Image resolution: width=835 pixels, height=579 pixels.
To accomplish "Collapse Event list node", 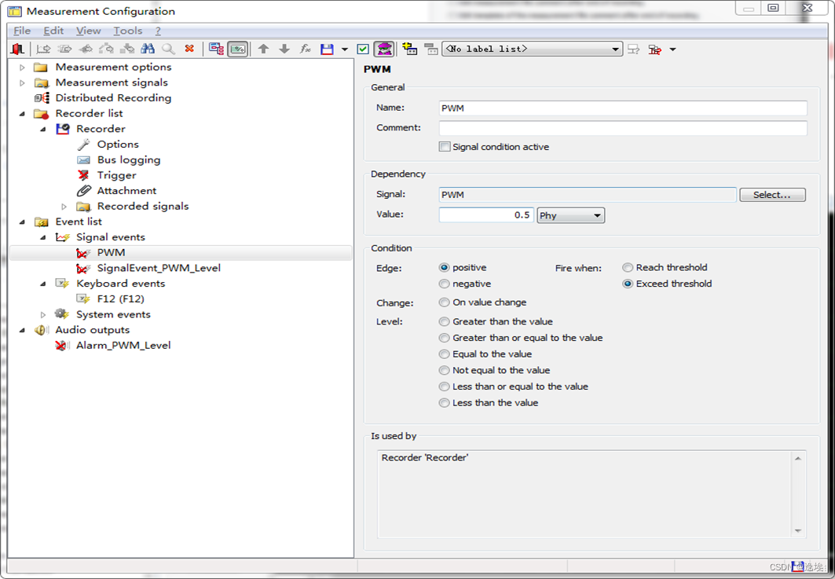I will [22, 222].
